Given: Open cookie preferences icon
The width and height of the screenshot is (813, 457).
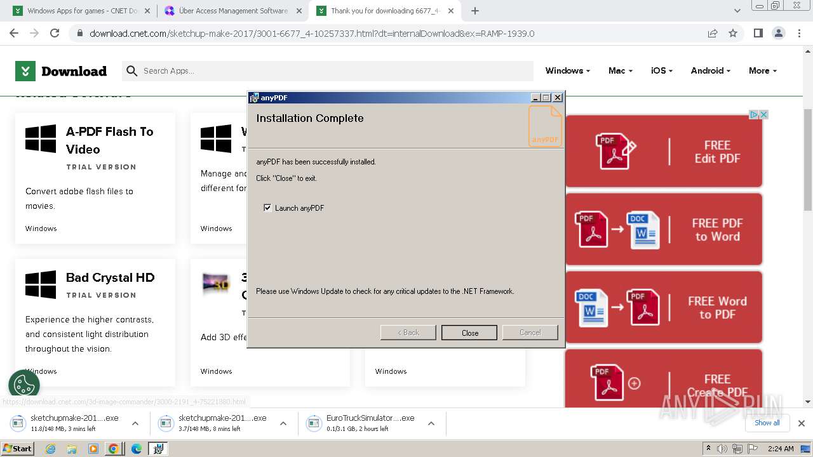Looking at the screenshot, I should coord(24,385).
